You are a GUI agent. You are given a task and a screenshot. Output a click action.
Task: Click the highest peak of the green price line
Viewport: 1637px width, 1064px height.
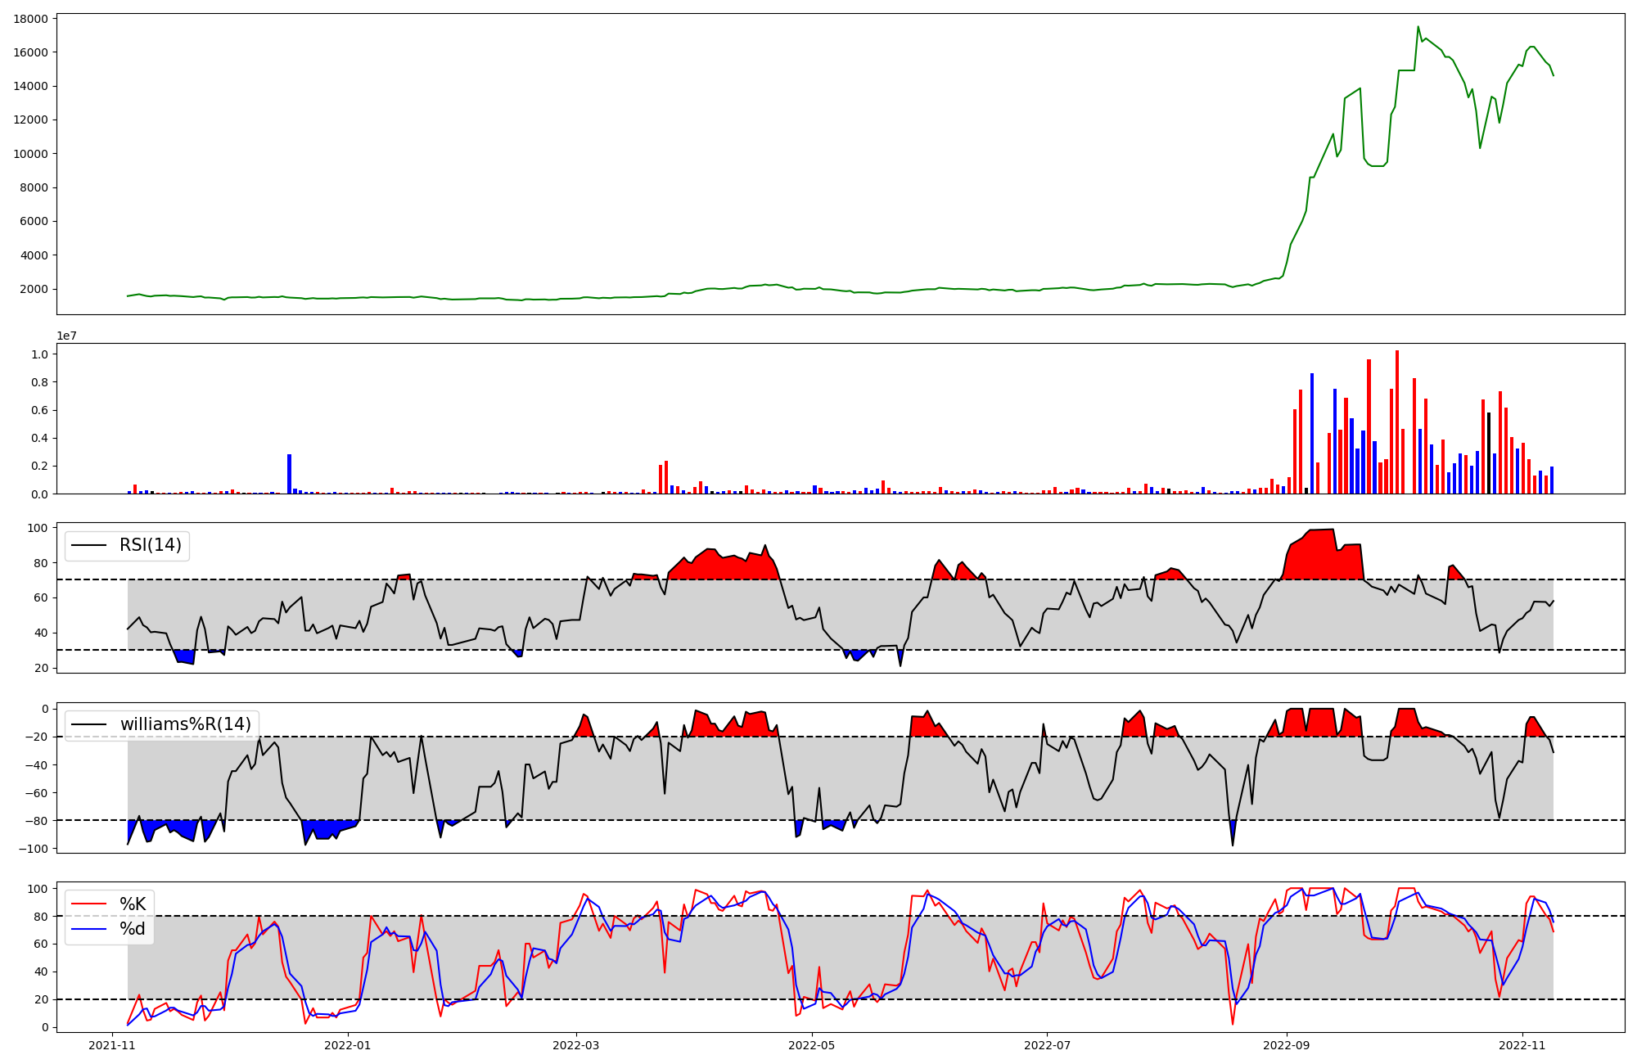coord(1418,27)
